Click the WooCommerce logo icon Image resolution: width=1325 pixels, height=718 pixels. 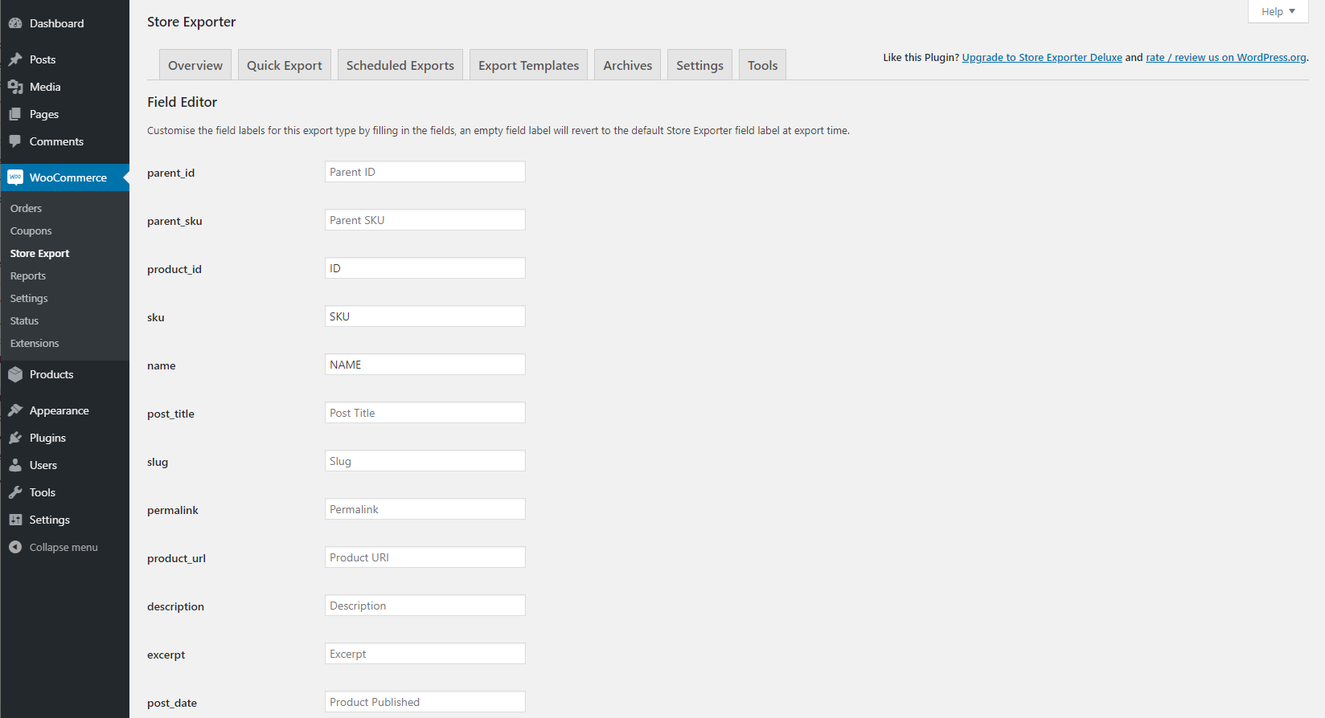point(15,177)
